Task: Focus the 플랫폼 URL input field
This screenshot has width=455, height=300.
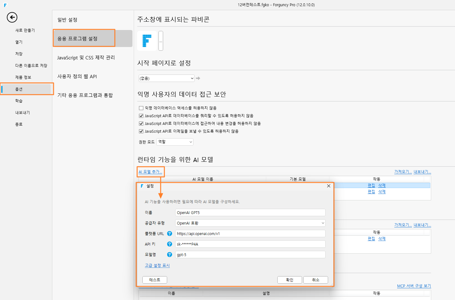Action: pos(250,234)
